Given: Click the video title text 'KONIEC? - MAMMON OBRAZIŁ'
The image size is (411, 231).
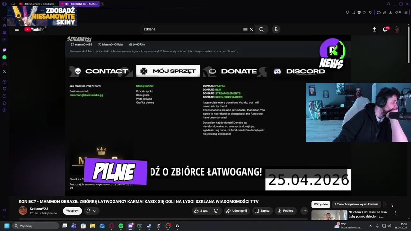Looking at the screenshot, I should click(x=138, y=201).
